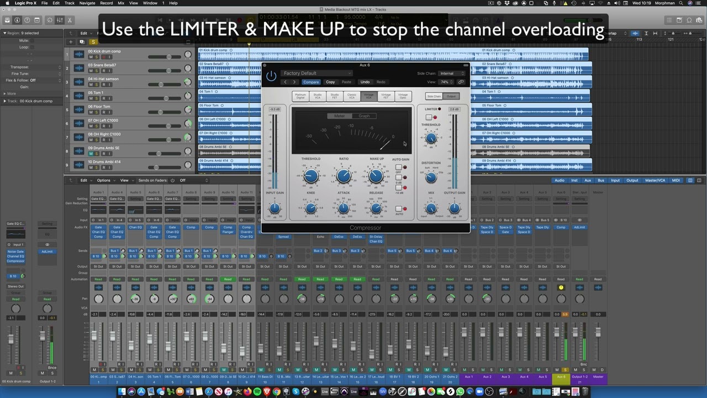Go to previous Compressor preset arrow
Image resolution: width=707 pixels, height=398 pixels.
[286, 82]
